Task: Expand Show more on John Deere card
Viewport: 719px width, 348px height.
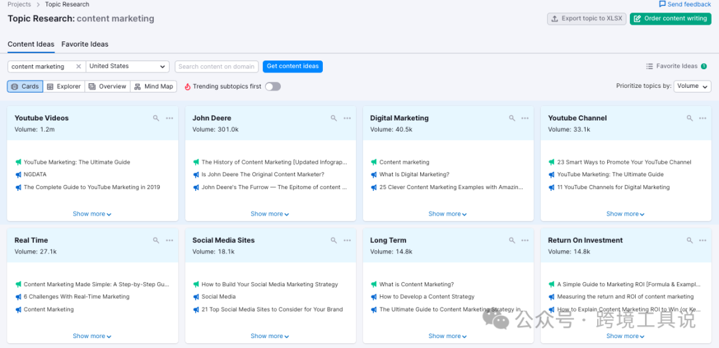Action: tap(270, 214)
